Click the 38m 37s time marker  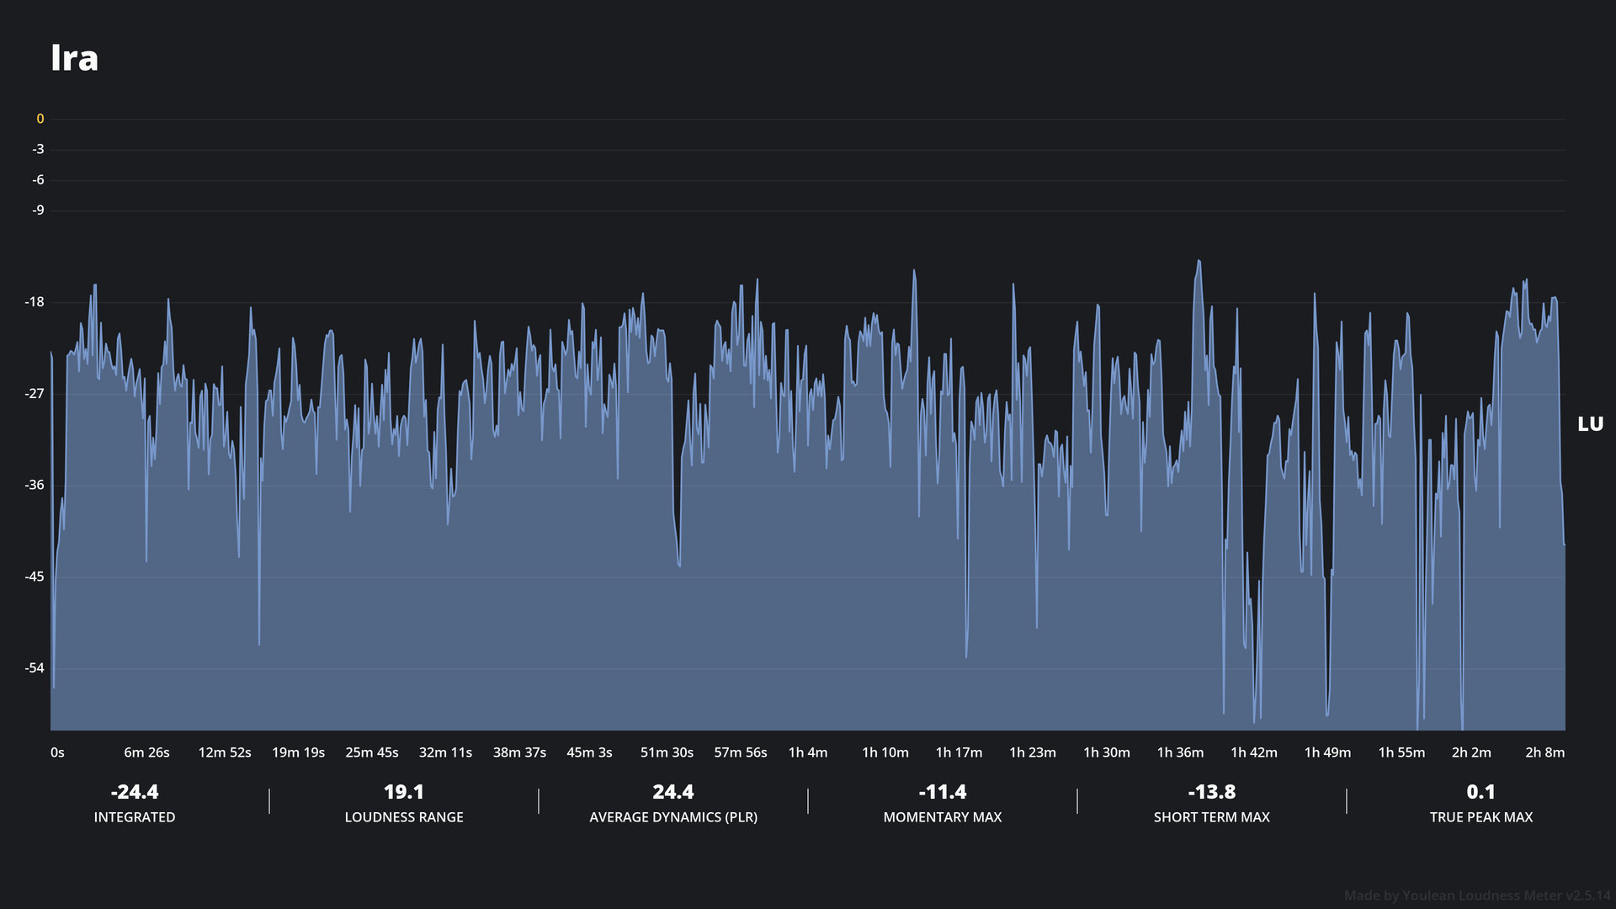pyautogui.click(x=519, y=752)
